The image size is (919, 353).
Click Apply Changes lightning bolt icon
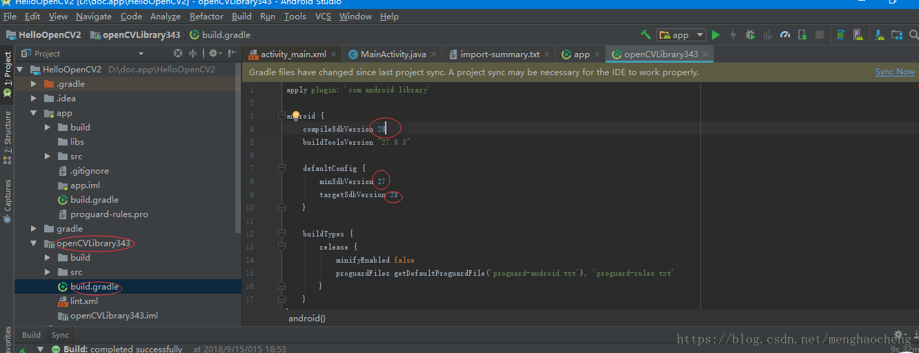coord(733,34)
